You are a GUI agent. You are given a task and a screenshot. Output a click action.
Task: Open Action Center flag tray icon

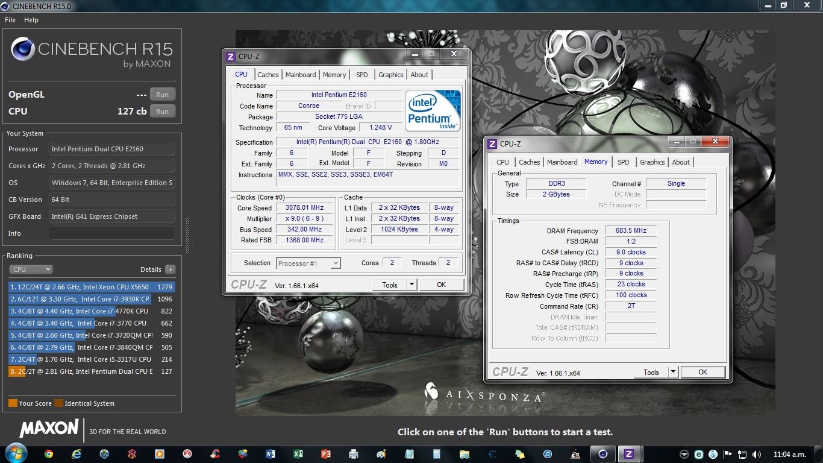click(728, 454)
